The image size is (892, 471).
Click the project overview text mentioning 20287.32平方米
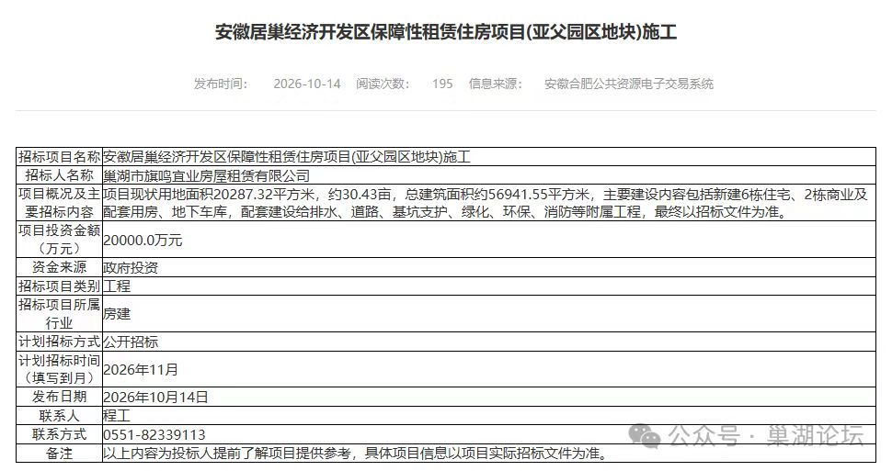click(x=485, y=203)
